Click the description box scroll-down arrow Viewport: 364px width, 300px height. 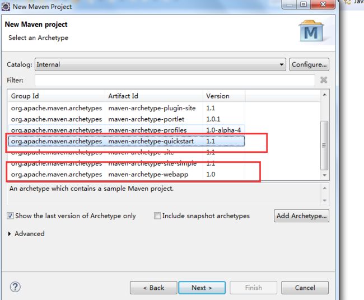click(325, 200)
